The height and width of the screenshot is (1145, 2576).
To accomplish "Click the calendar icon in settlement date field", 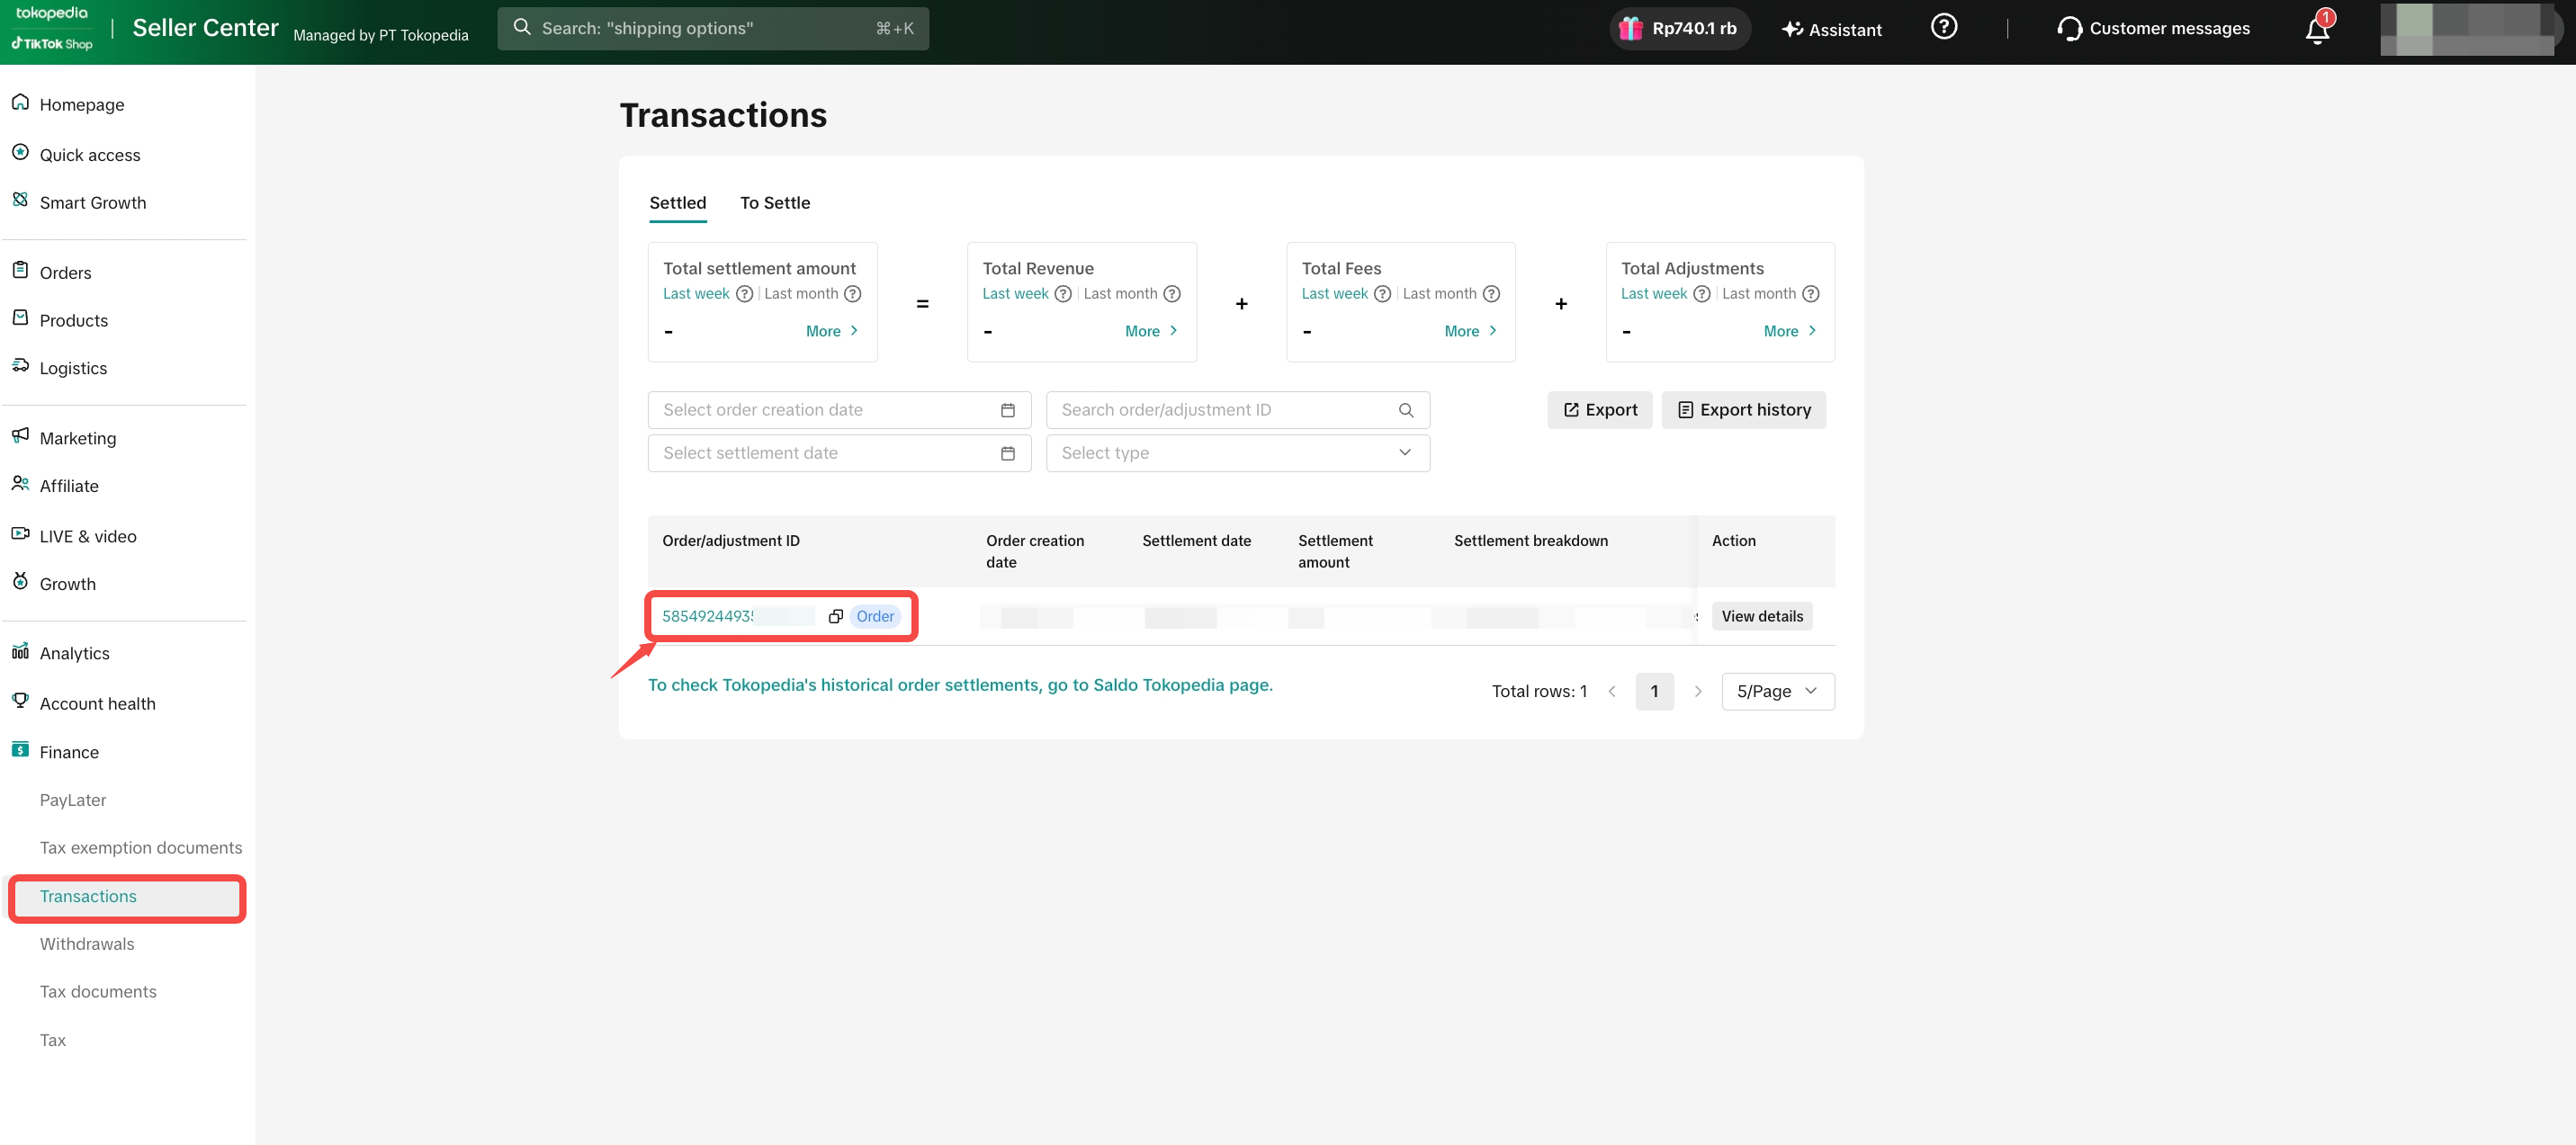I will coord(1007,453).
